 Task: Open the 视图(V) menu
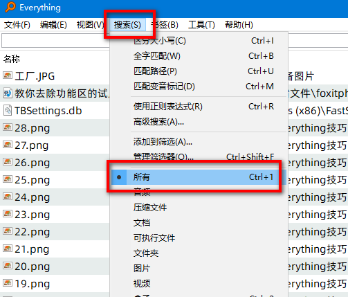click(90, 25)
